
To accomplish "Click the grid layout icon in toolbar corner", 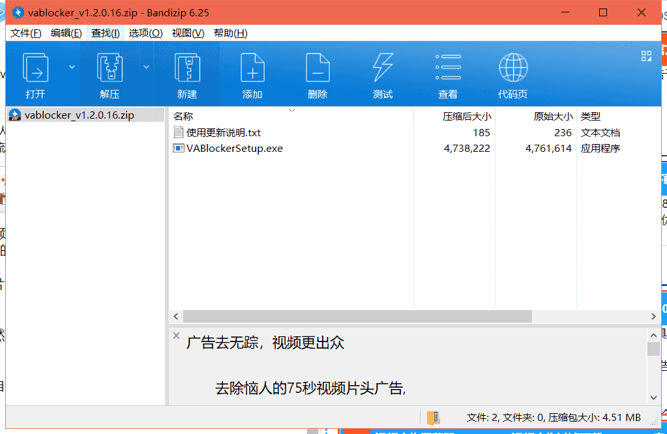I will click(x=646, y=56).
